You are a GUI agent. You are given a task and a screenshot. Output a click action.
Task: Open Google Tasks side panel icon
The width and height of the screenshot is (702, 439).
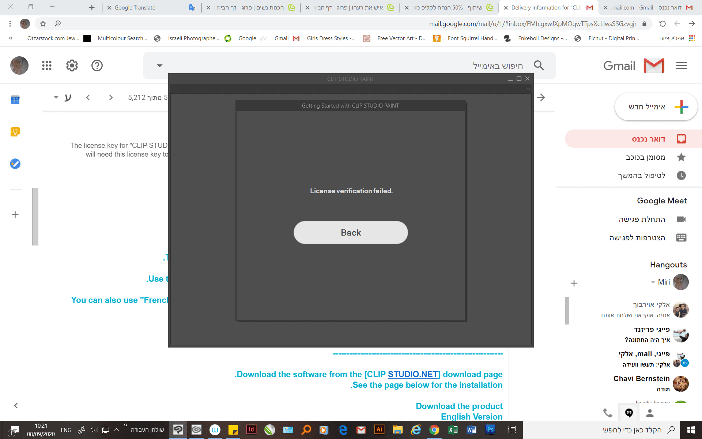coord(15,164)
